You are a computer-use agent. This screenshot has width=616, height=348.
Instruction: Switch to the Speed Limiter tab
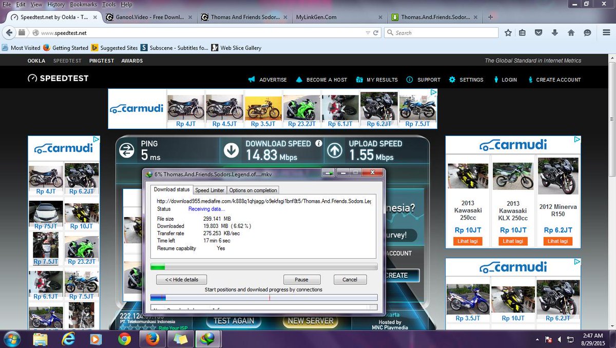pos(209,190)
